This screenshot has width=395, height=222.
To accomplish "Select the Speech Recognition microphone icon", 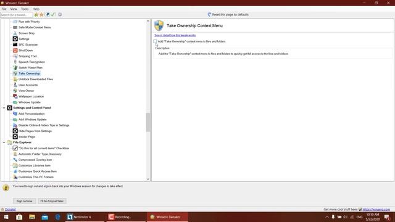I will click(15, 62).
